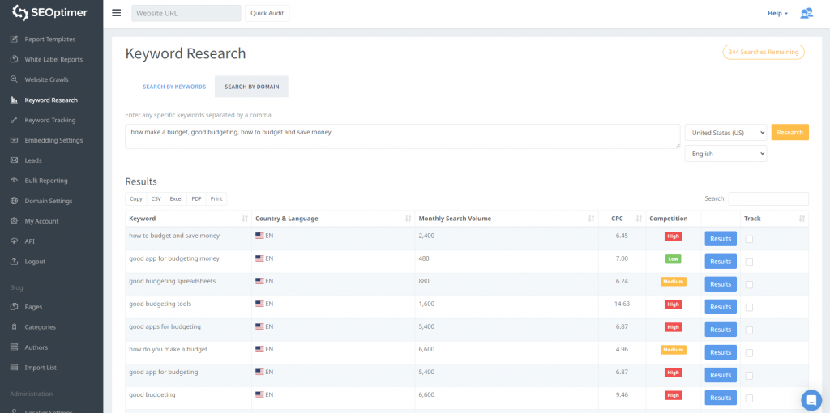Open the Domain Settings globe icon
This screenshot has height=413, width=830.
15,201
